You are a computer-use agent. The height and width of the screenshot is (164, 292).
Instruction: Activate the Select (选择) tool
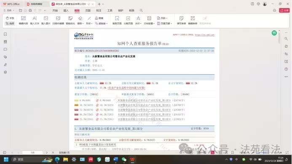[x=10, y=23]
